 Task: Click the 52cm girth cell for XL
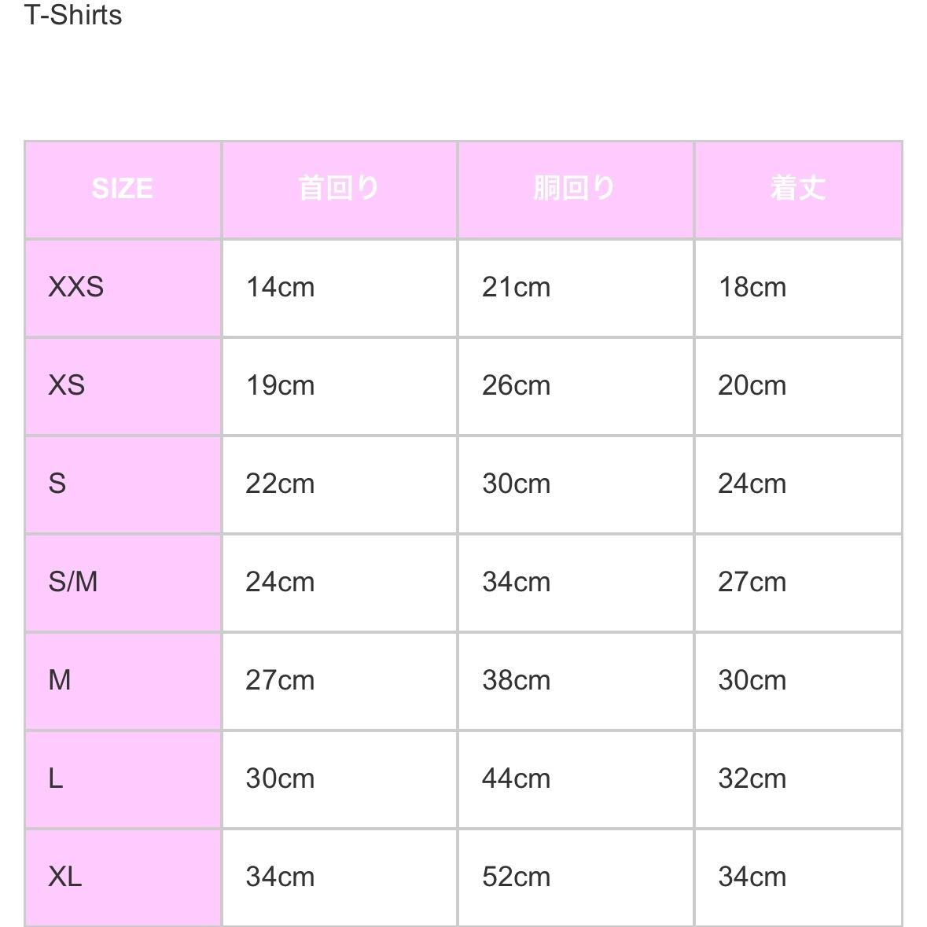pos(516,877)
